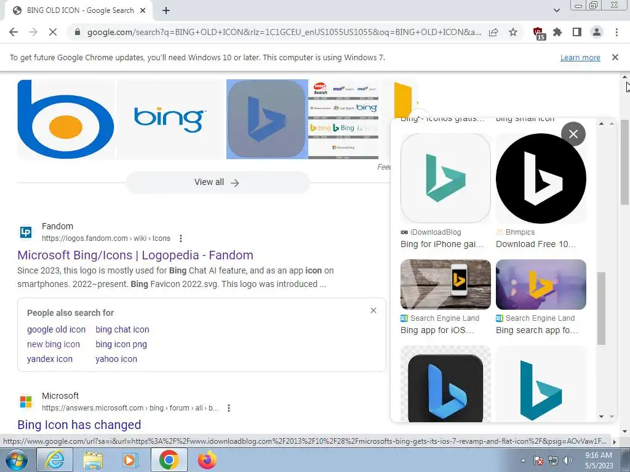Click the Microsoft logo favicon
This screenshot has height=472, width=630.
click(x=26, y=402)
